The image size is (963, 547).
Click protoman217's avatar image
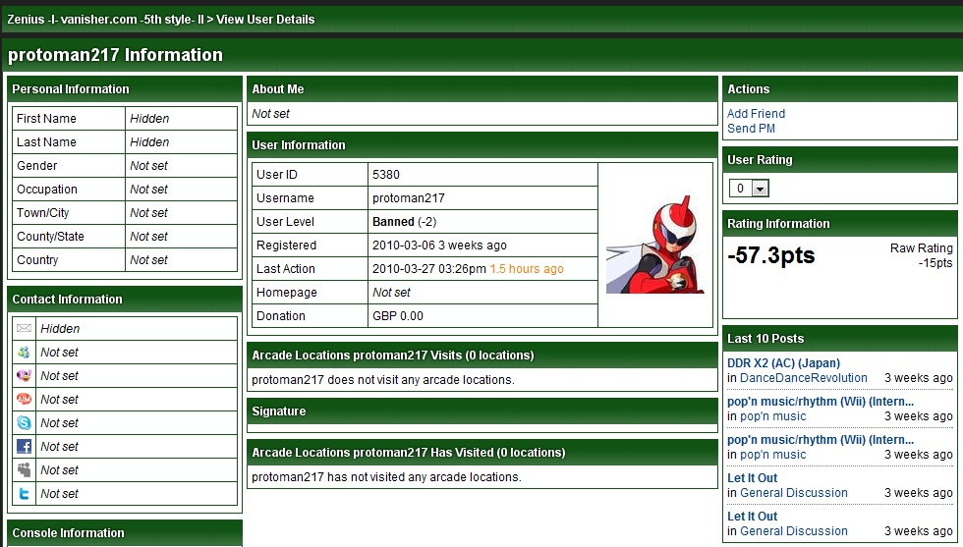(654, 245)
